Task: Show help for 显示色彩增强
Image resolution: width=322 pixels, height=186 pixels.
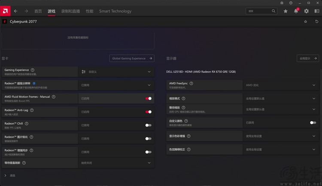Action: click(x=189, y=136)
